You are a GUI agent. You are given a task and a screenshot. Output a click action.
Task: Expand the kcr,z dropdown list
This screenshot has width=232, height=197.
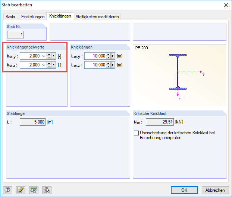tap(44, 65)
